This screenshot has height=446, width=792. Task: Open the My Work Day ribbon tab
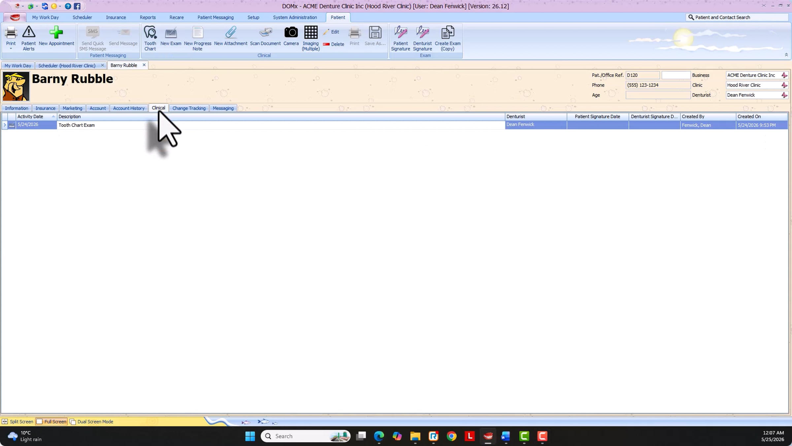(x=46, y=17)
